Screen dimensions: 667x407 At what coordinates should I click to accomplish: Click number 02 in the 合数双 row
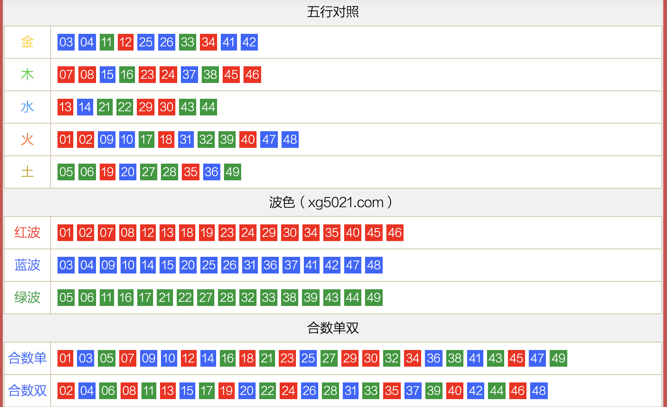click(66, 390)
